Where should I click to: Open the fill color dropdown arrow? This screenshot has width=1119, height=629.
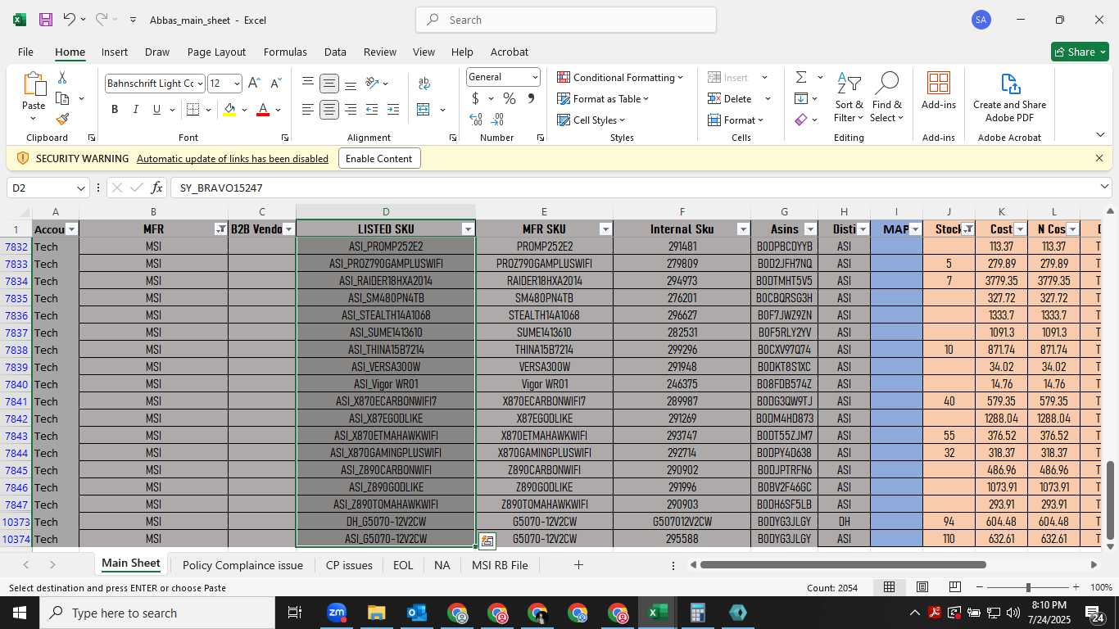click(x=244, y=110)
